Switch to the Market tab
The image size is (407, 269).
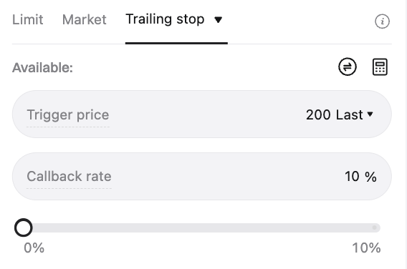tap(85, 20)
